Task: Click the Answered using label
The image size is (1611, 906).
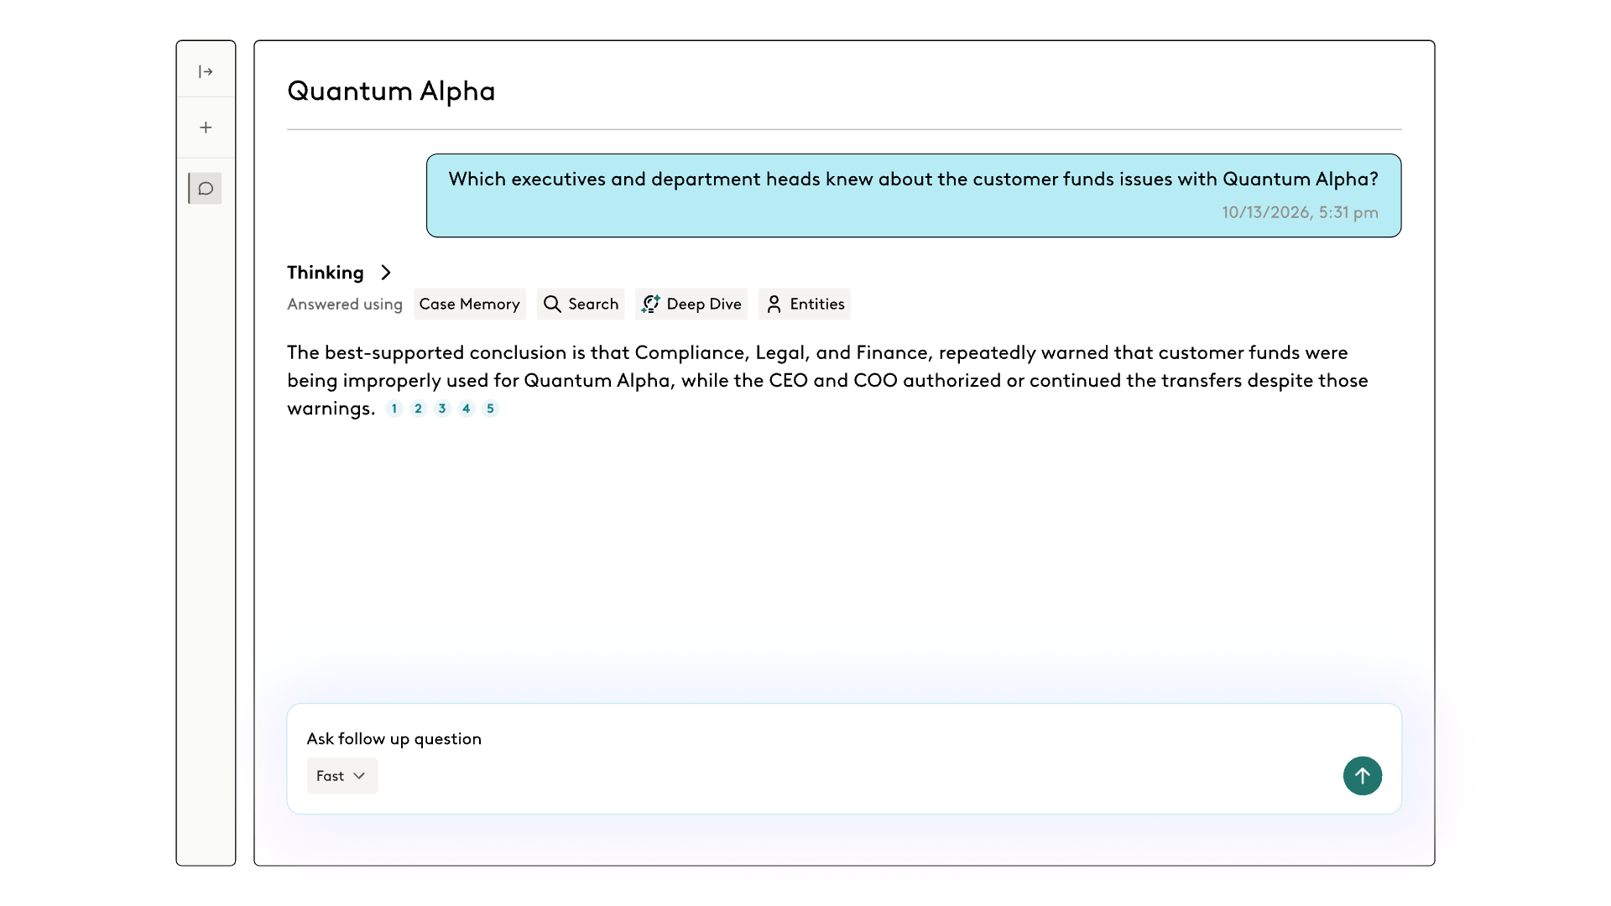Action: tap(345, 305)
